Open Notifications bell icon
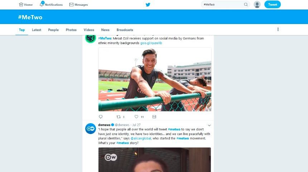The width and height of the screenshot is (308, 172). pyautogui.click(x=42, y=4)
